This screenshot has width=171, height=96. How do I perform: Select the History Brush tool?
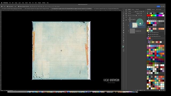click(x=123, y=26)
